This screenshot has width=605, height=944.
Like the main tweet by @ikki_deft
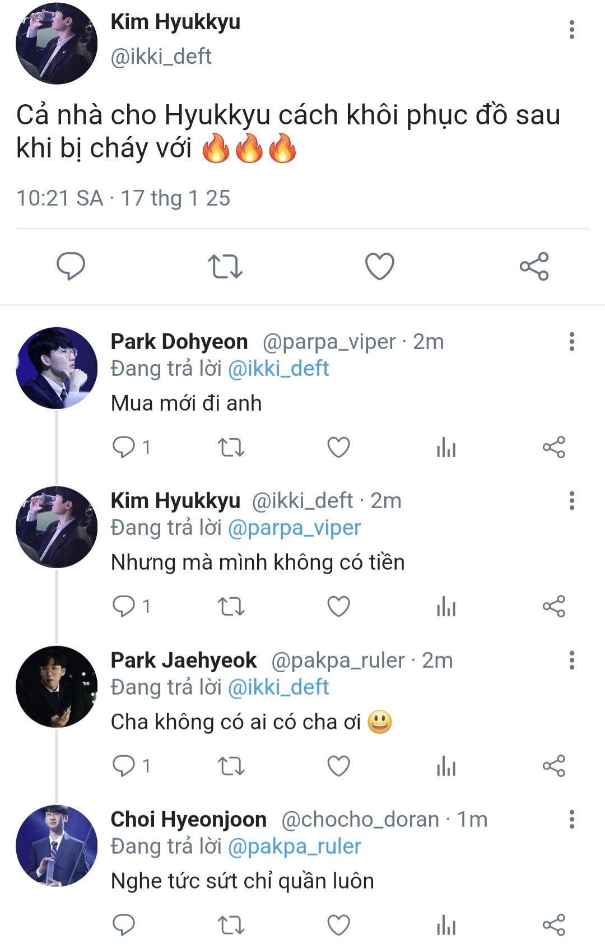380,266
